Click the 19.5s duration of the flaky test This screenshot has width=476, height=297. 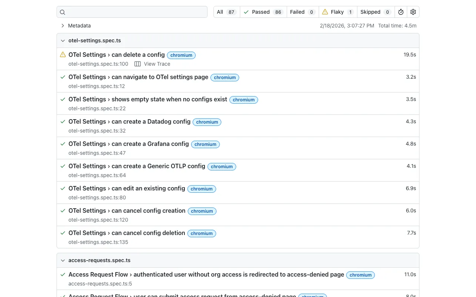pyautogui.click(x=409, y=55)
